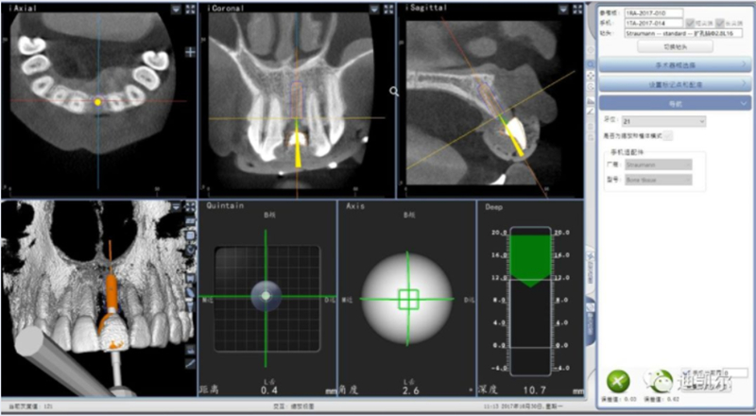Image resolution: width=756 pixels, height=416 pixels.
Task: Maximize the Axial view panel
Action: point(189,9)
